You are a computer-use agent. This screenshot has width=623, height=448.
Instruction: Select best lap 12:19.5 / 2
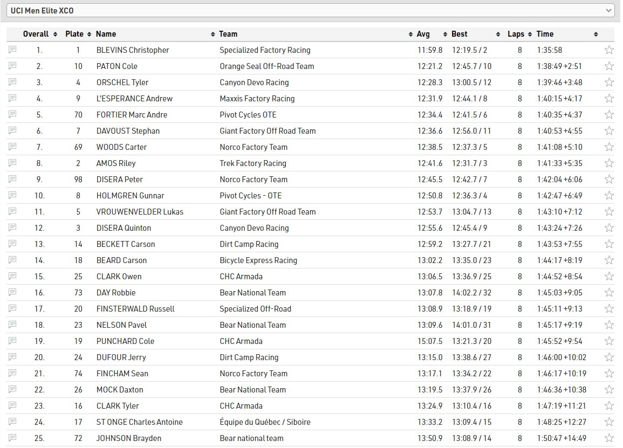470,50
